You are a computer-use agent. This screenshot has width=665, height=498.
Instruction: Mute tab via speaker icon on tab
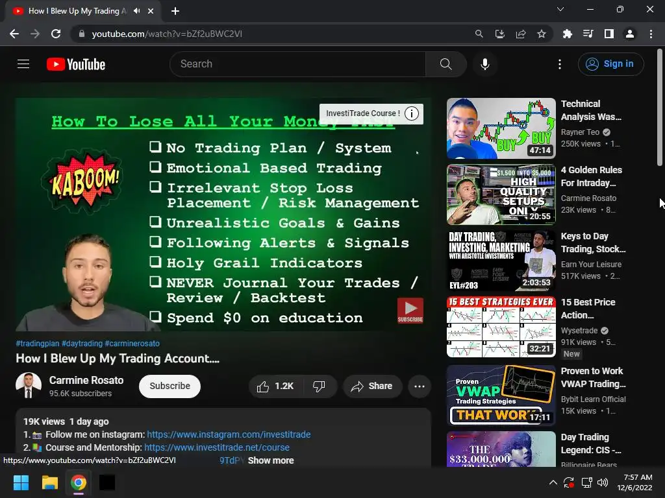(x=136, y=11)
